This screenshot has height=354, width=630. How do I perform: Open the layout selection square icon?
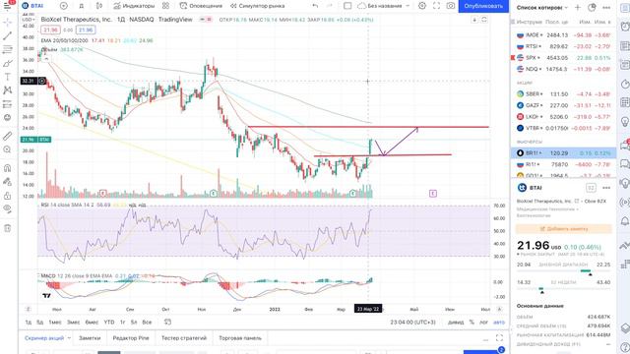point(347,6)
